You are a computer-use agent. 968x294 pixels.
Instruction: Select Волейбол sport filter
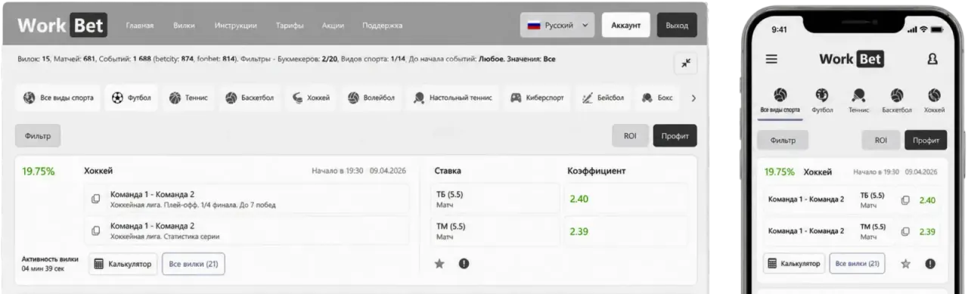click(371, 97)
